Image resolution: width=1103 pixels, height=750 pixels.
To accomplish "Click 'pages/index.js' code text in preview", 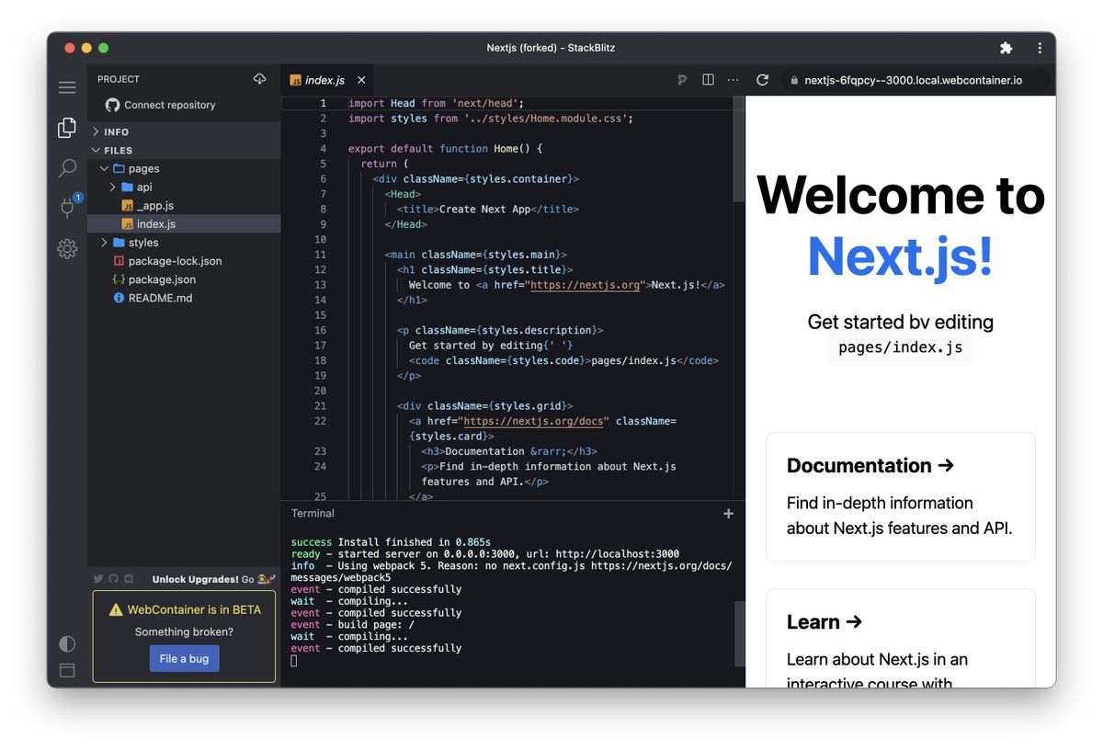I will point(901,348).
